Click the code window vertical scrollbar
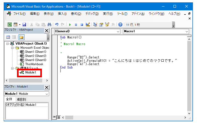The width and height of the screenshot is (197, 124). point(189,76)
